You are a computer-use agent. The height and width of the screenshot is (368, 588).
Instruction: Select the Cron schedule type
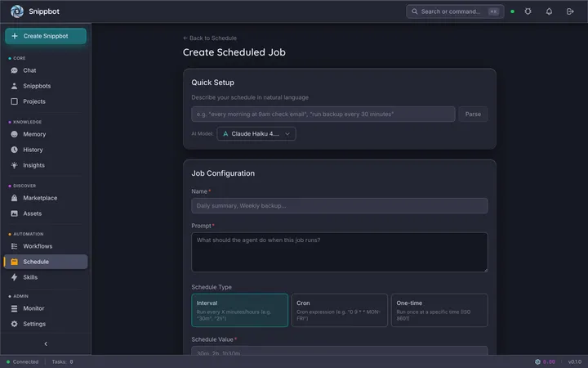[340, 310]
